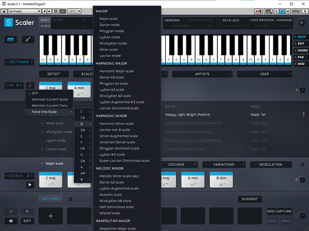The width and height of the screenshot is (309, 231).
Task: Play the scale chords below OCTAVE
Action: 30,184
